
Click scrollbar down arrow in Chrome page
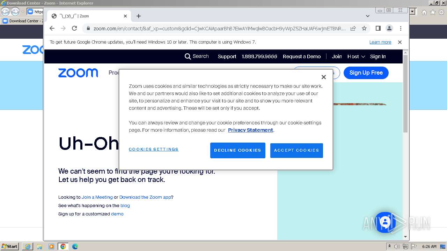(405, 237)
